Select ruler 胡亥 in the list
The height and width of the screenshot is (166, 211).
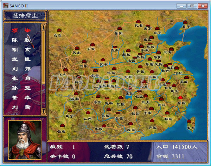coord(21,50)
